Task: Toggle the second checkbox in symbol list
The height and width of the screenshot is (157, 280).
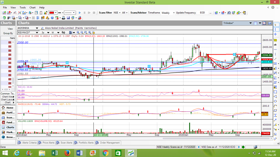Action: click(10, 47)
